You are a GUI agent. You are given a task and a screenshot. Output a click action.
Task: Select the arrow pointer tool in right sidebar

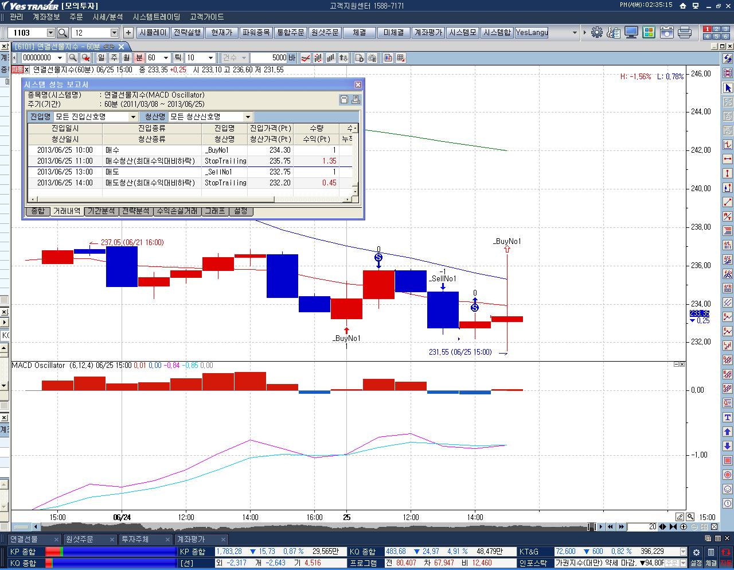(x=728, y=88)
